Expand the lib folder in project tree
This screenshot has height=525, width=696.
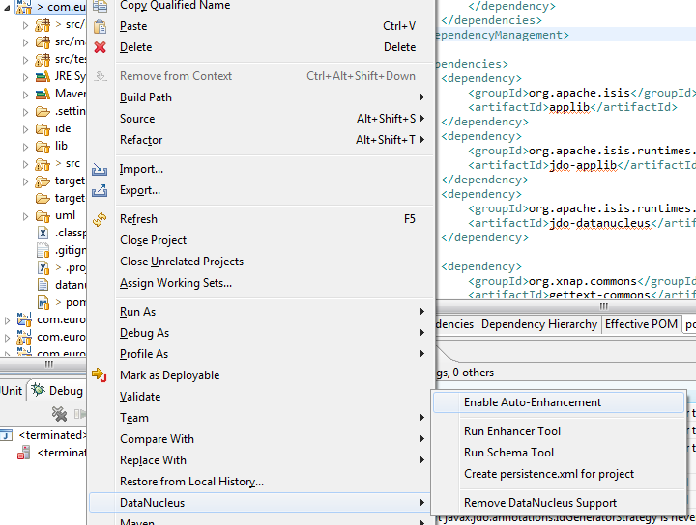point(27,146)
